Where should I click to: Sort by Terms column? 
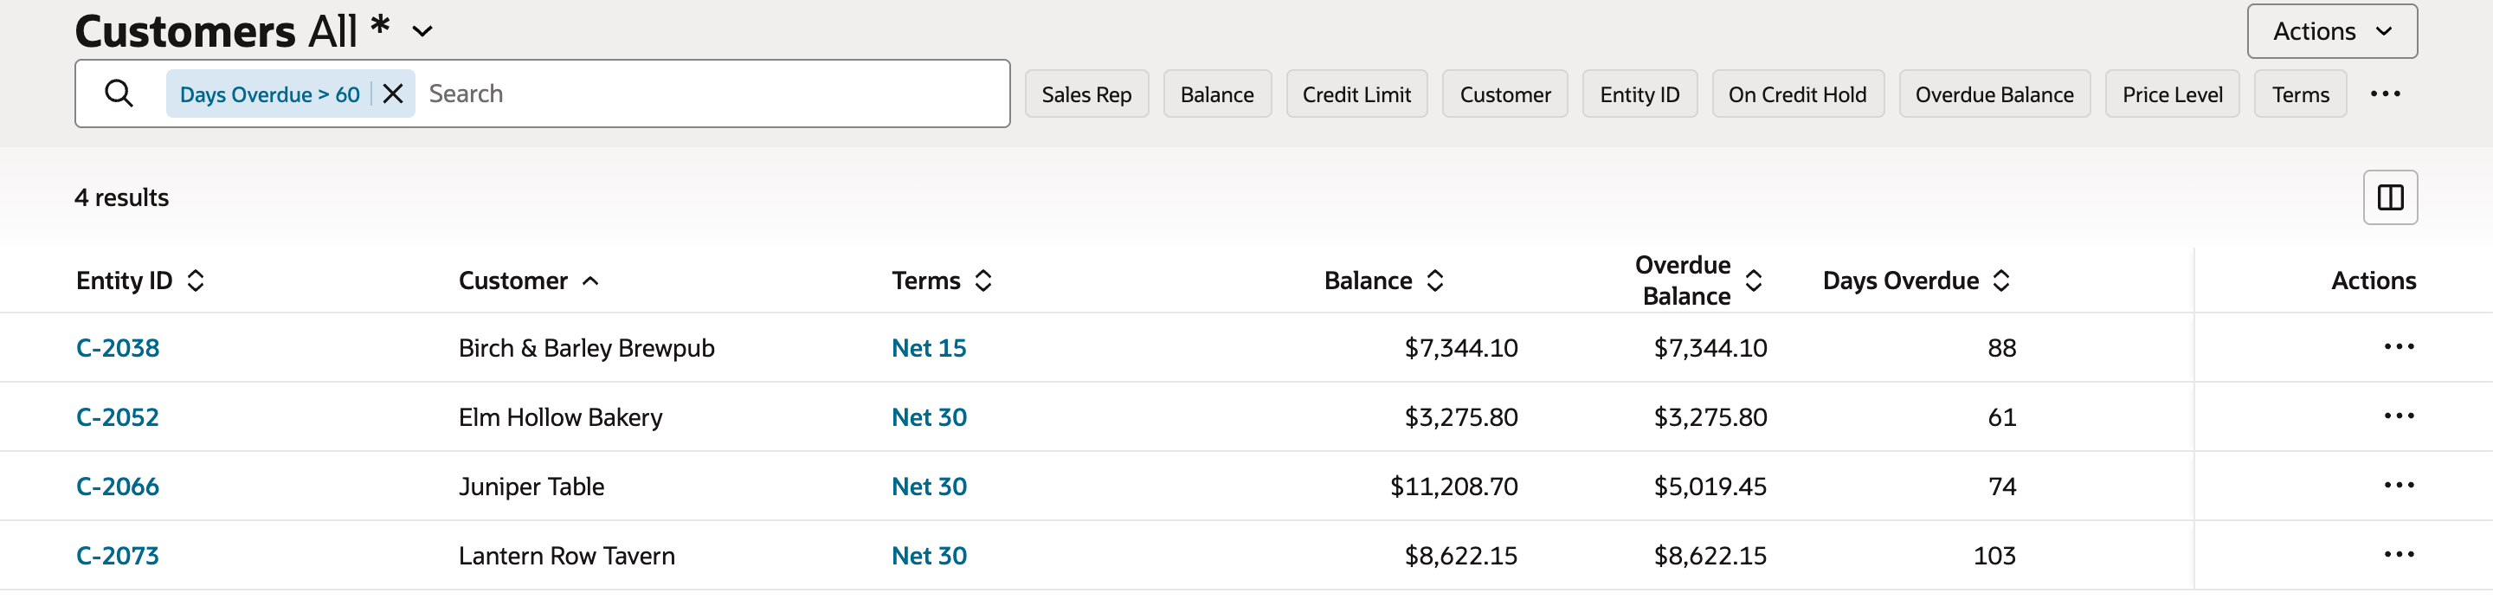point(983,280)
